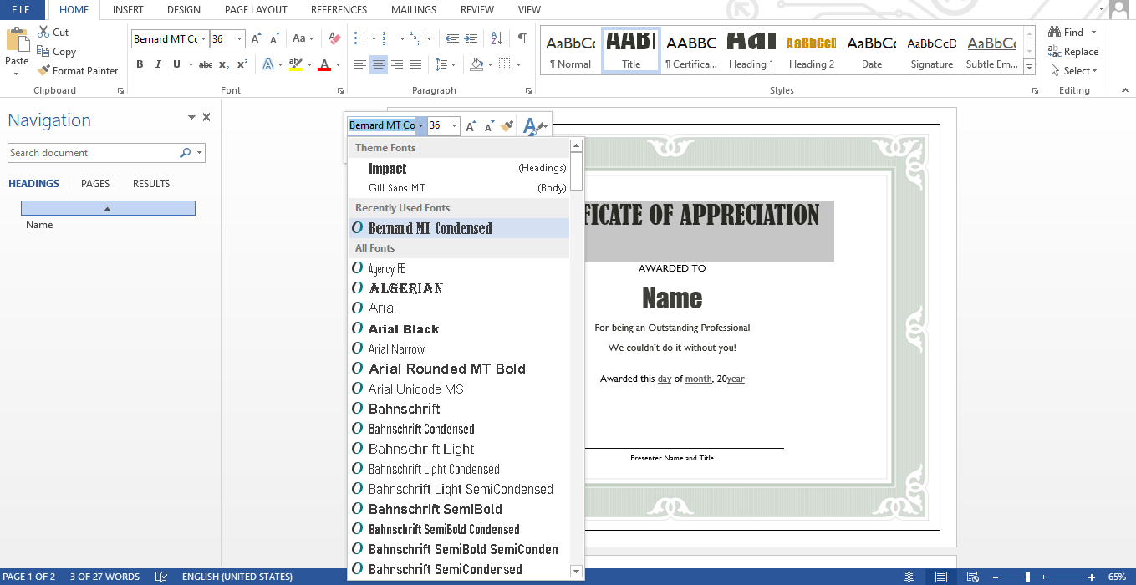Viewport: 1136px width, 585px height.
Task: Click the proofing errors icon in status bar
Action: pos(160,576)
